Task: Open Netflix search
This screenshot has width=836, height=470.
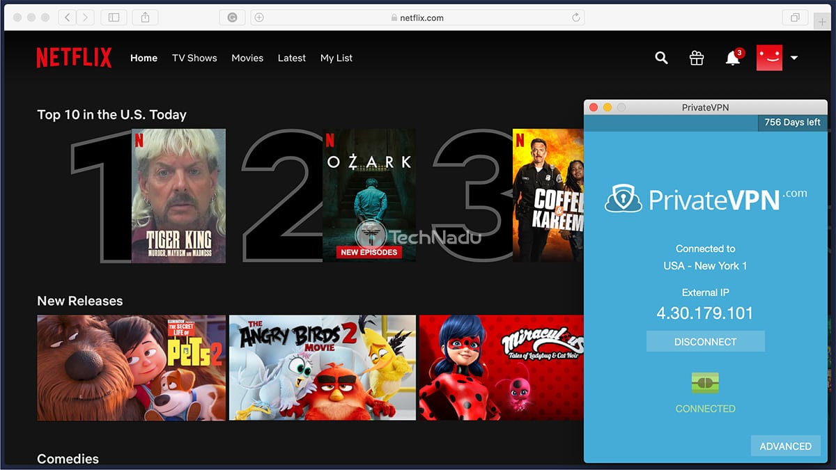Action: 660,58
